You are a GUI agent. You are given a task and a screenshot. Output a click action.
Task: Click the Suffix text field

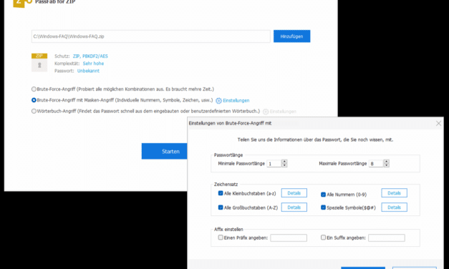387,238
